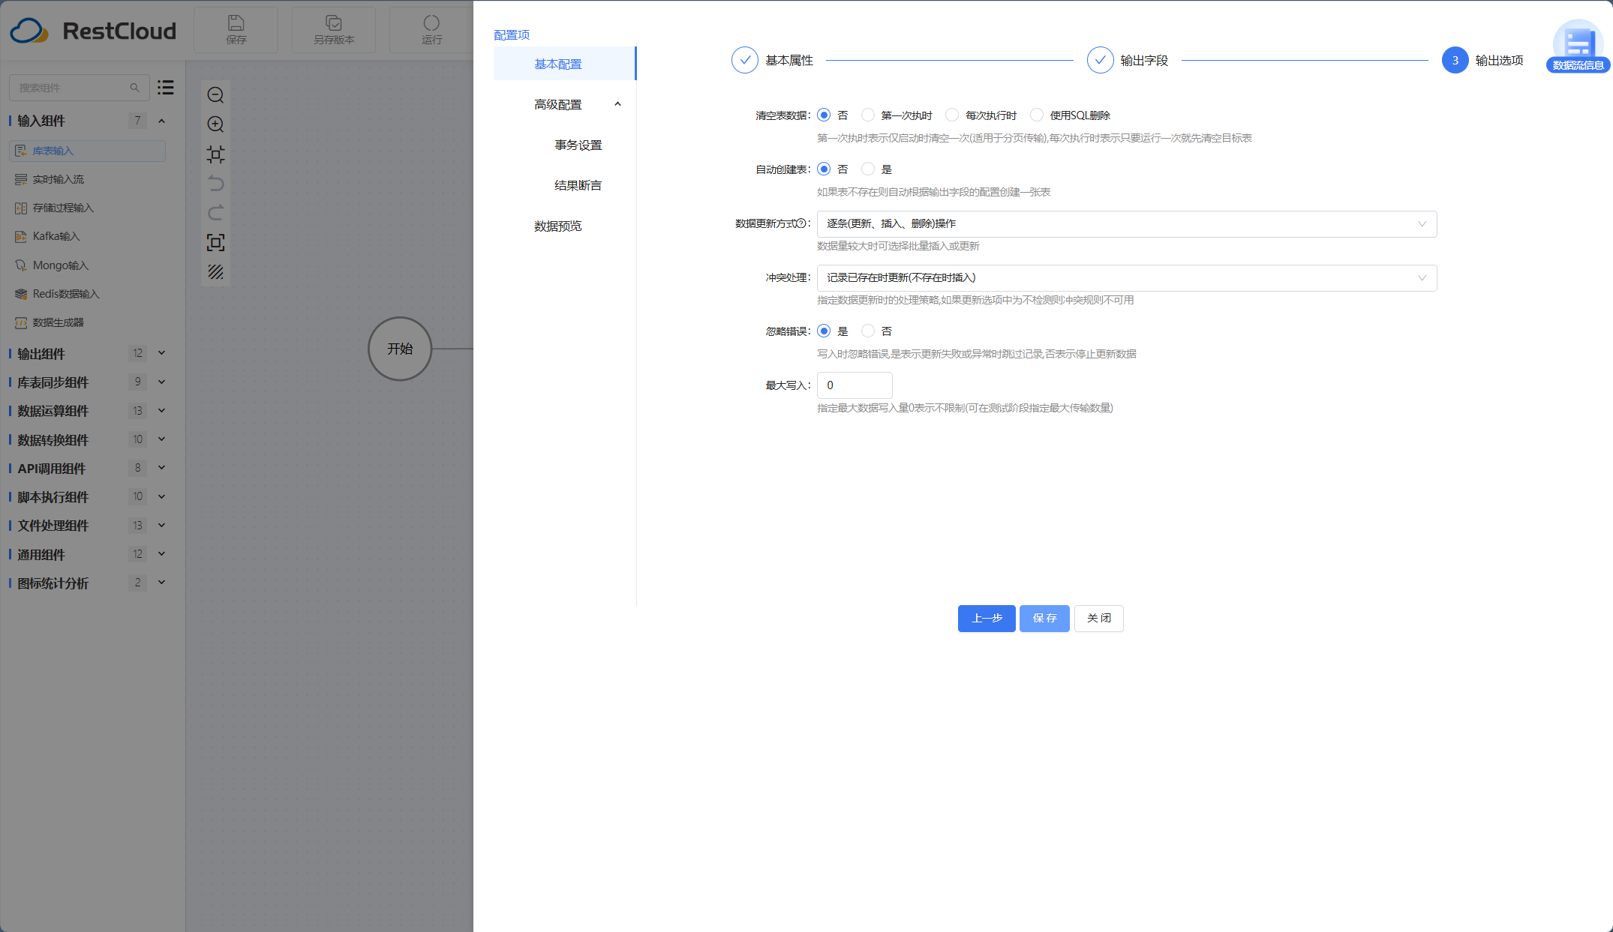Zoom out the canvas
The image size is (1613, 932).
pos(215,95)
